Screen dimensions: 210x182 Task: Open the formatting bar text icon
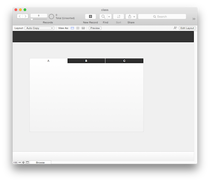pos(175,28)
